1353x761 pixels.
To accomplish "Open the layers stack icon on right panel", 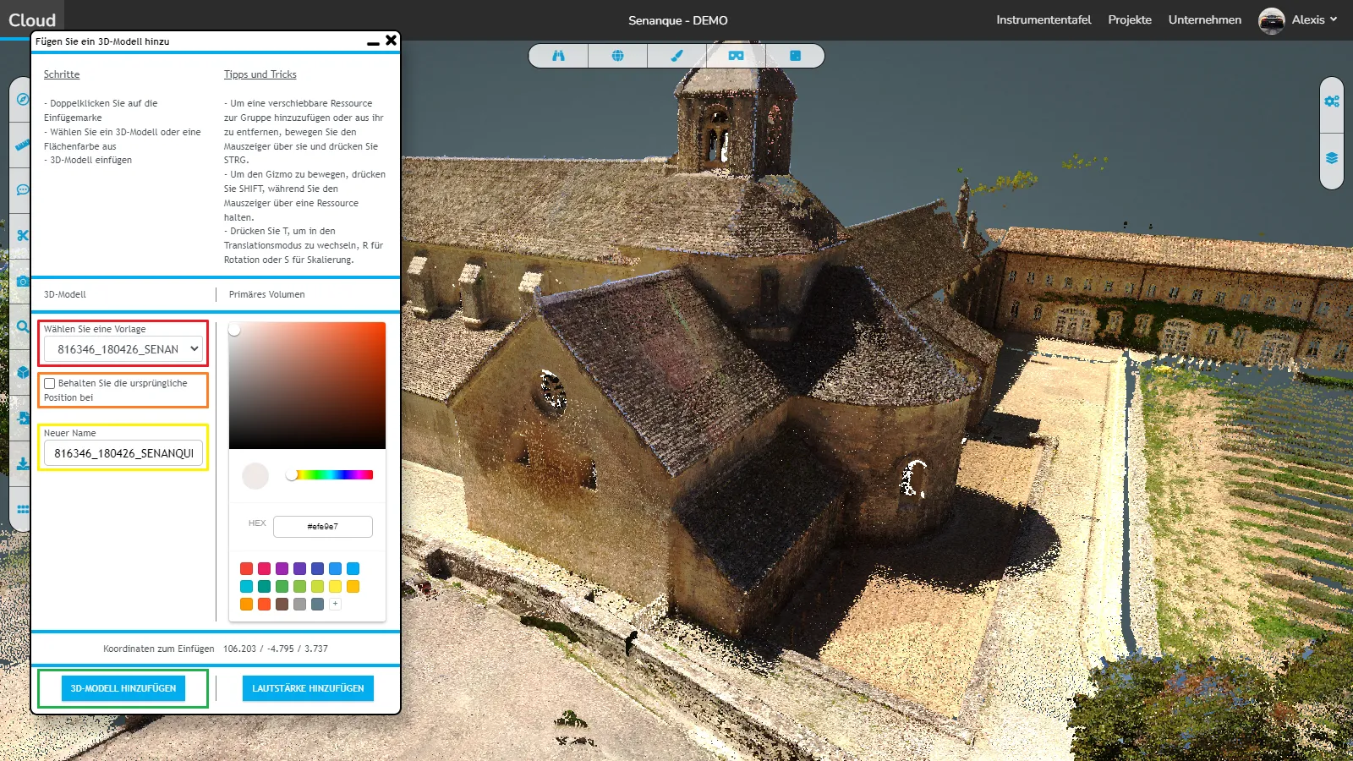I will point(1332,158).
